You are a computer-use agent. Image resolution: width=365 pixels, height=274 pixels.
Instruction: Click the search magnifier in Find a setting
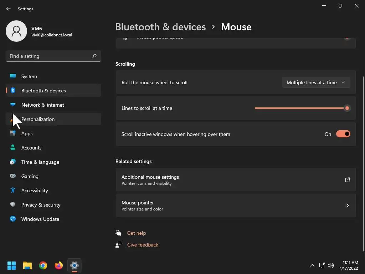[x=94, y=56]
